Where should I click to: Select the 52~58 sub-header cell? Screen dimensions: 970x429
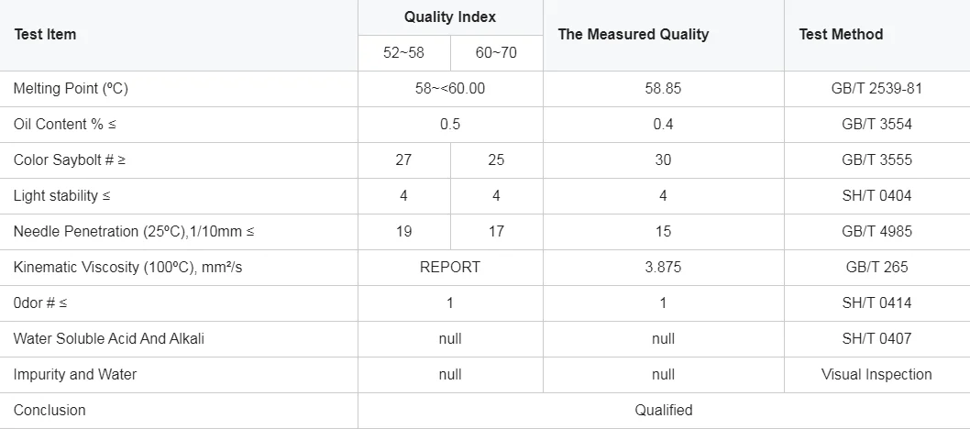click(403, 53)
